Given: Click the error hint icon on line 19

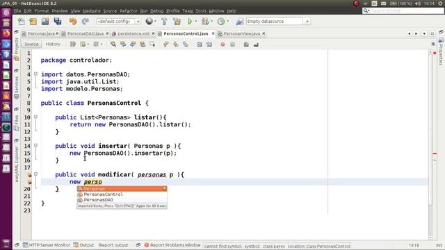Looking at the screenshot, I should (29, 182).
